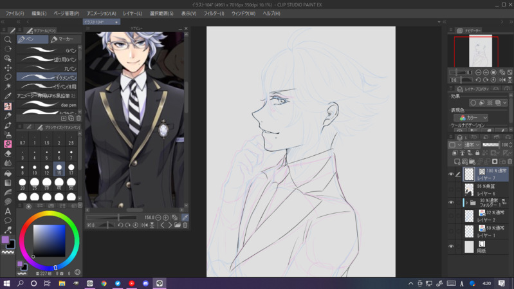
Task: Hide レイヤー 7 with its eye icon
Action: (451, 174)
